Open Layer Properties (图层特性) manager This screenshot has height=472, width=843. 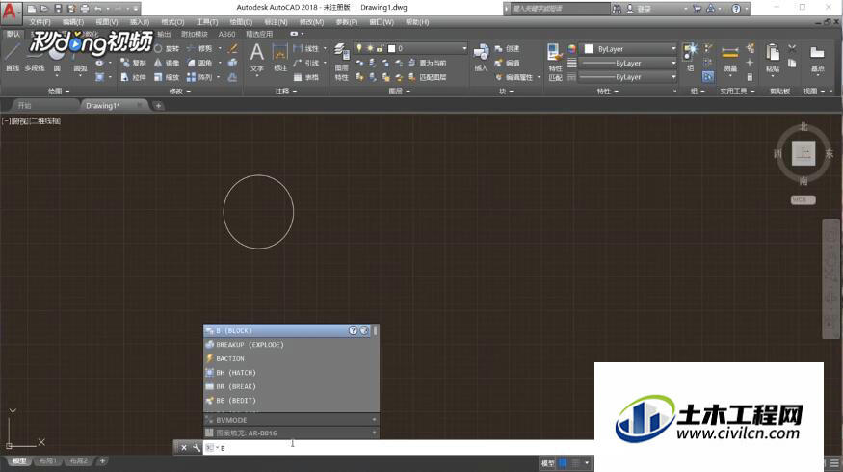[x=342, y=62]
